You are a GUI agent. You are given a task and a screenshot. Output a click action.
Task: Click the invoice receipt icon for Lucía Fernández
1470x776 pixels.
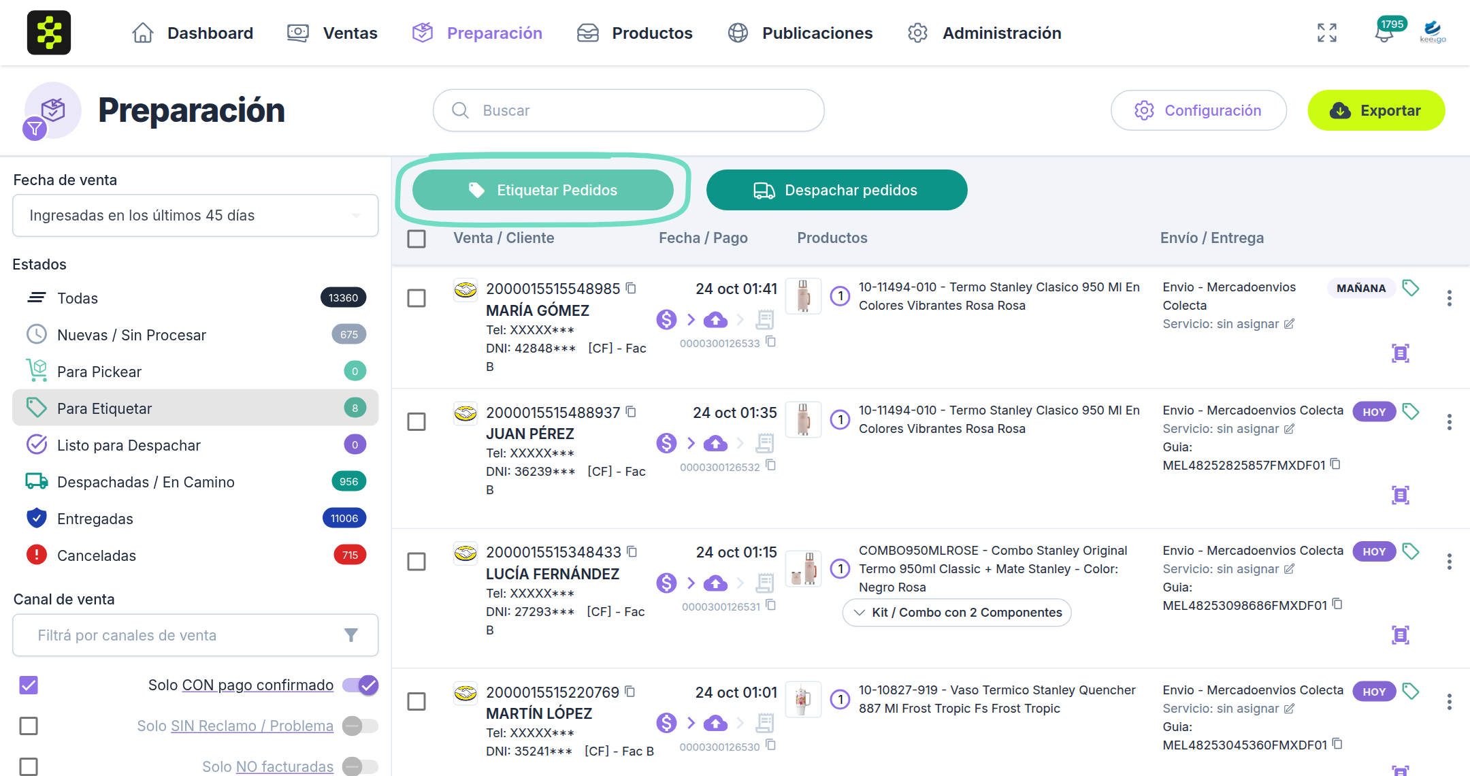point(765,583)
